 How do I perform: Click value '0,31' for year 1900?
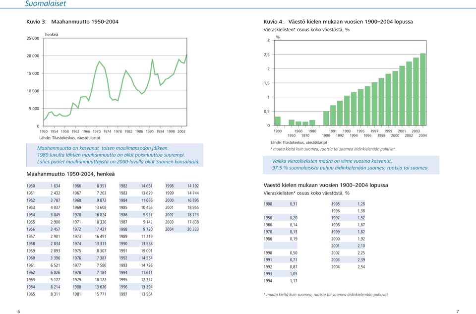293,204
